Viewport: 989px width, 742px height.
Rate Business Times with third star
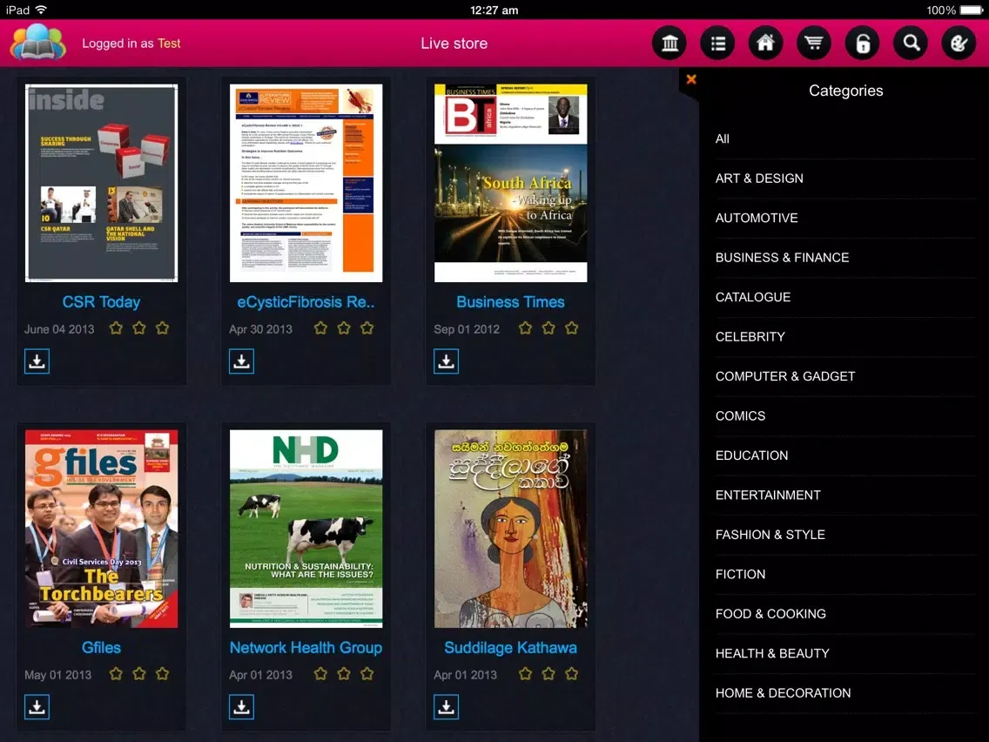(x=571, y=328)
